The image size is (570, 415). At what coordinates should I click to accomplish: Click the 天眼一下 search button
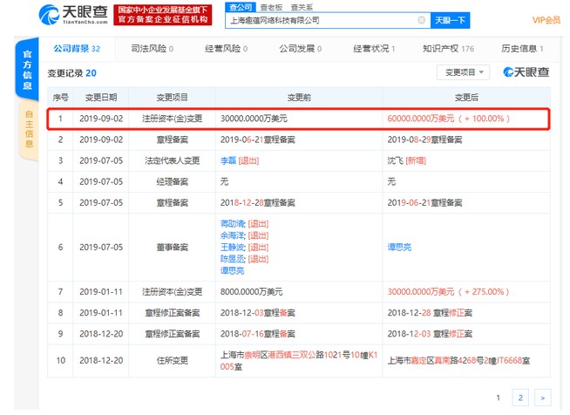[450, 20]
